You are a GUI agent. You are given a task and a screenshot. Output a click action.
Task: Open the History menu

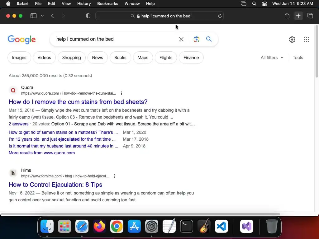click(84, 4)
